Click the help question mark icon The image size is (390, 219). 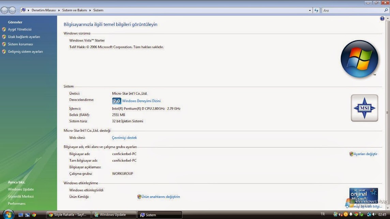(382, 19)
